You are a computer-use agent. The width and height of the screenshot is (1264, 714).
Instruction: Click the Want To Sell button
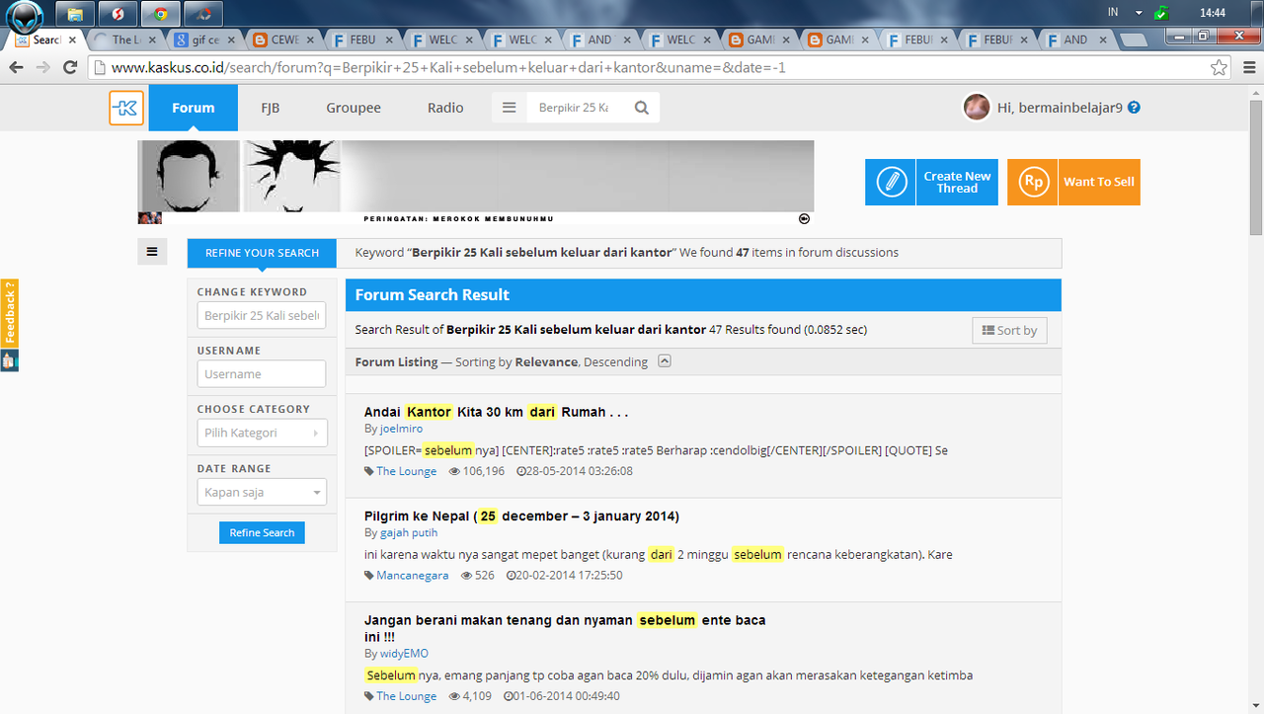[x=1073, y=182]
